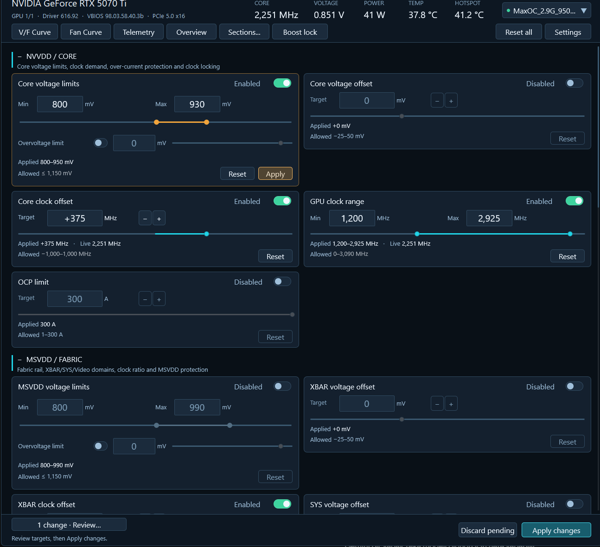Image resolution: width=600 pixels, height=547 pixels.
Task: Decrease Core clock offset with minus button
Action: (x=145, y=218)
